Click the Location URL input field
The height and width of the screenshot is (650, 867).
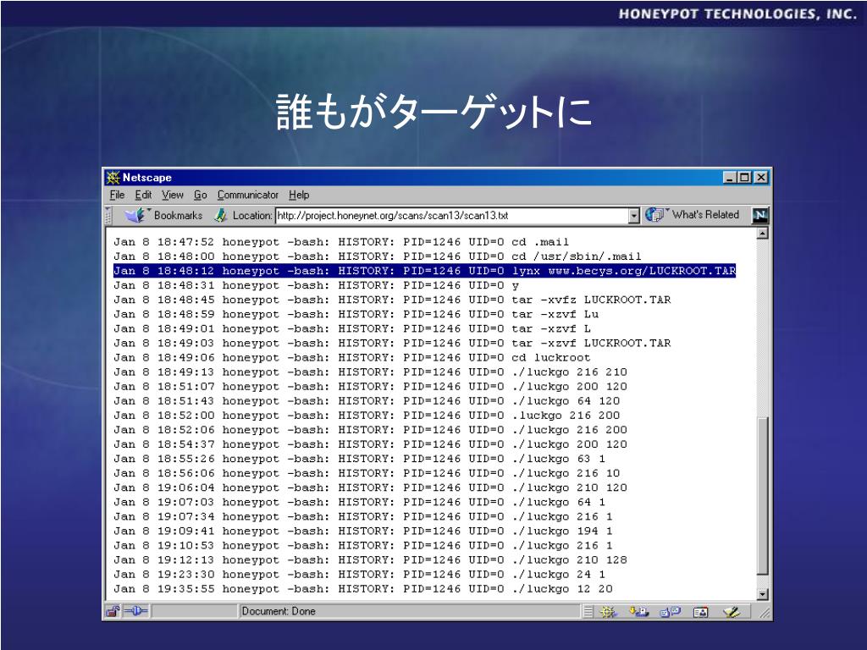(452, 216)
